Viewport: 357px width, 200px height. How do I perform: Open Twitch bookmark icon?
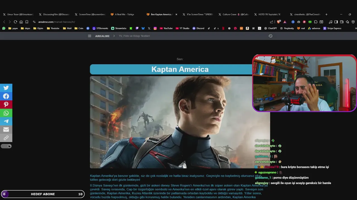pyautogui.click(x=137, y=28)
